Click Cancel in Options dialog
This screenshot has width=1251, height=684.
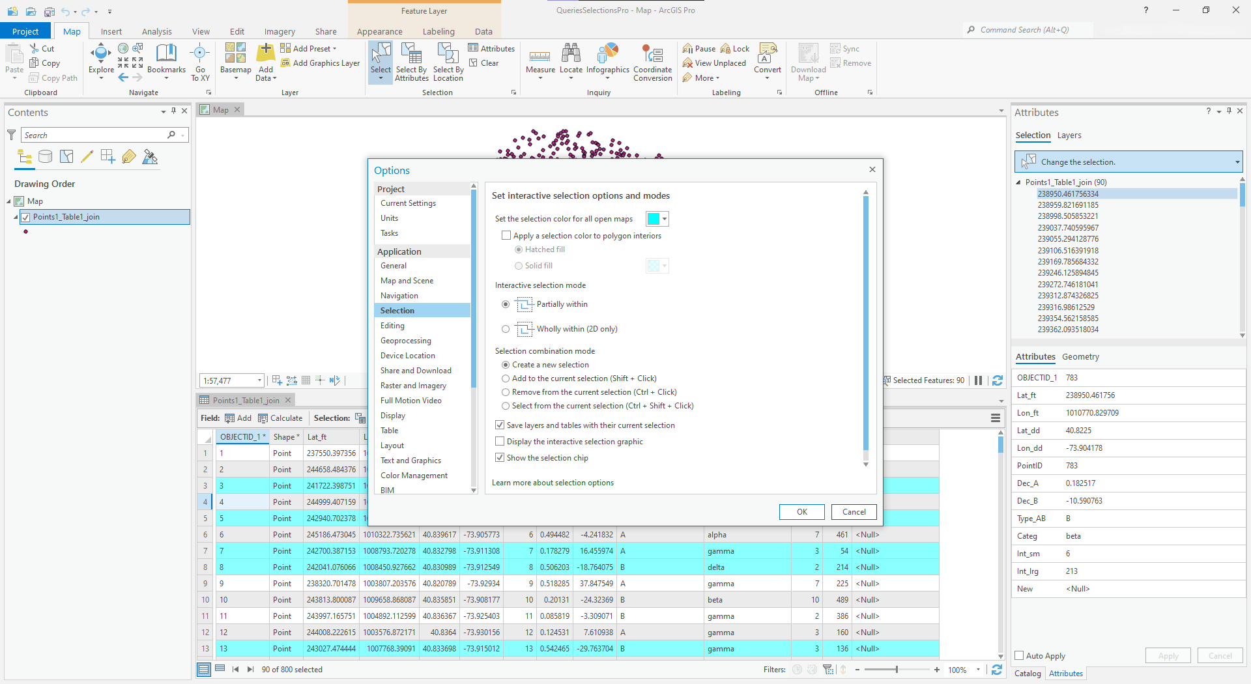point(854,512)
